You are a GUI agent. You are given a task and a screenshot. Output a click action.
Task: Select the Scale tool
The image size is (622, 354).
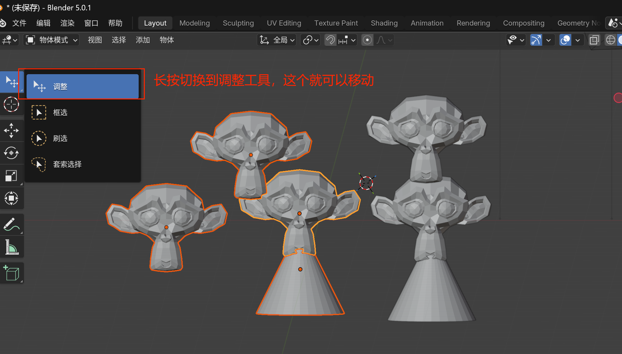11,176
